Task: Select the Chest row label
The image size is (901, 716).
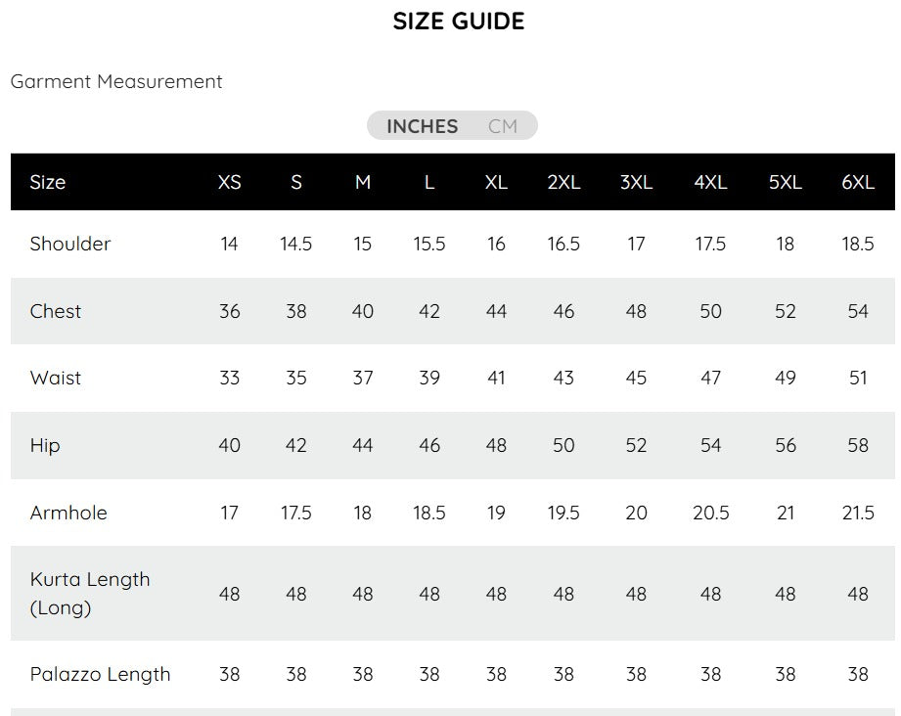Action: tap(55, 311)
